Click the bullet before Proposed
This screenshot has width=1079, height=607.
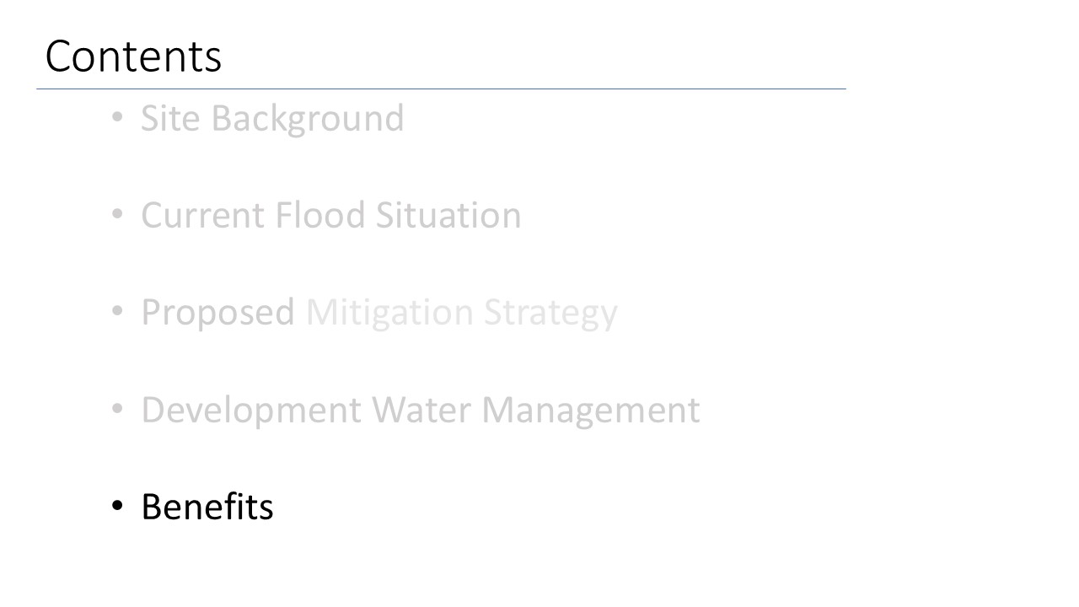click(x=118, y=313)
